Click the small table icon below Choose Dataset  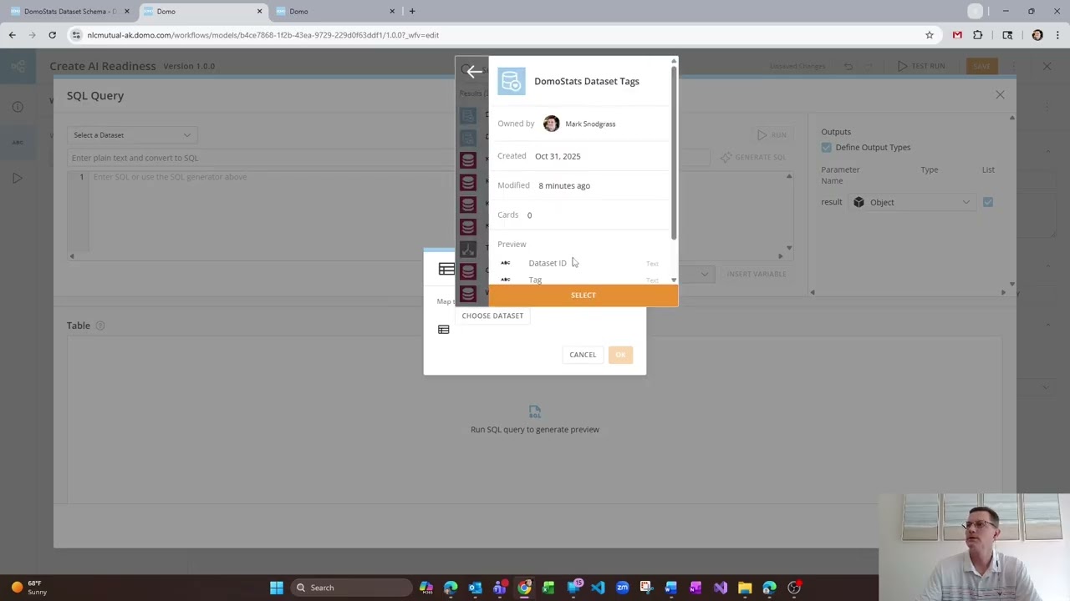pos(444,330)
